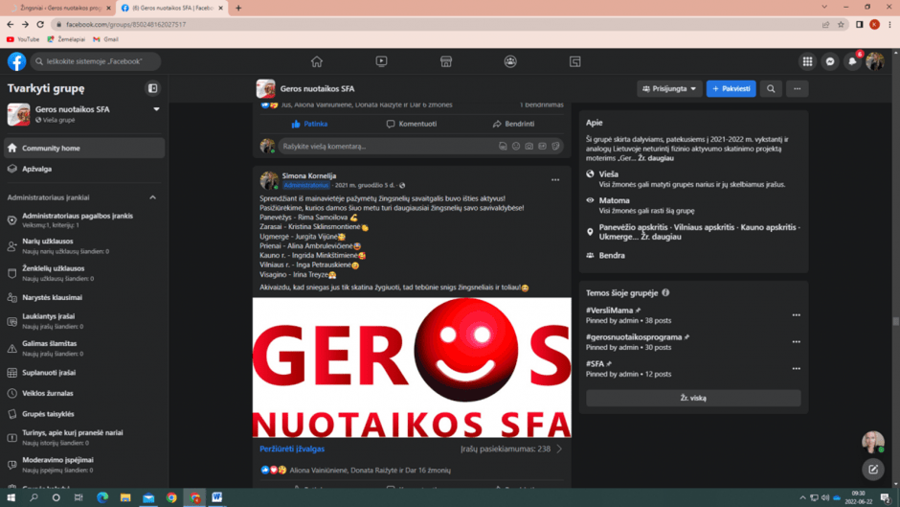Image resolution: width=900 pixels, height=507 pixels.
Task: Open File Explorer from the taskbar
Action: [125, 497]
